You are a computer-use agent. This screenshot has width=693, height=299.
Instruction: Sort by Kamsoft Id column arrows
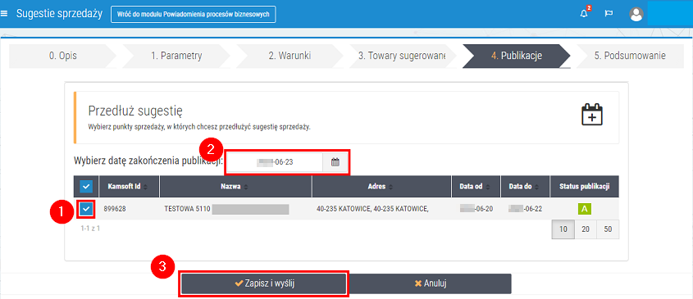point(145,187)
